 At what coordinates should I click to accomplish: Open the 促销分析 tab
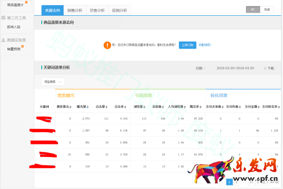tap(119, 11)
